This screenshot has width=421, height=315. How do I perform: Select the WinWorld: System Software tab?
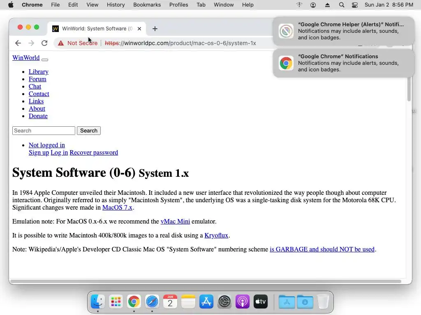pyautogui.click(x=97, y=29)
